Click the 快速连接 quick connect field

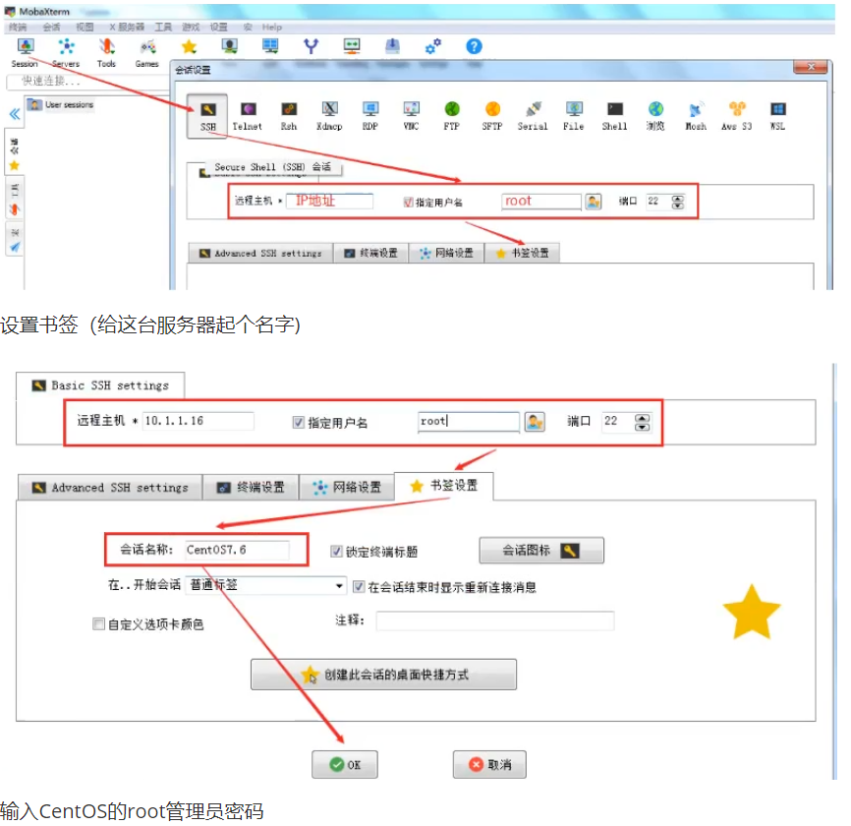point(86,82)
